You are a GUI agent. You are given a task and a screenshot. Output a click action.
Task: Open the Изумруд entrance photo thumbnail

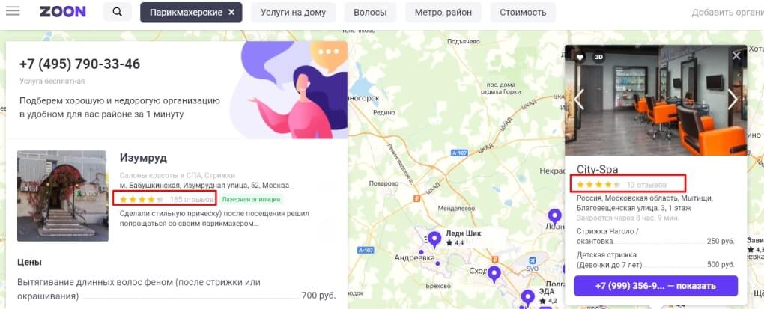[x=62, y=195]
